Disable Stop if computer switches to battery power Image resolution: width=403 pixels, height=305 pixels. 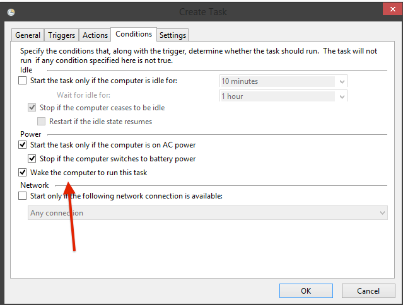tap(33, 159)
